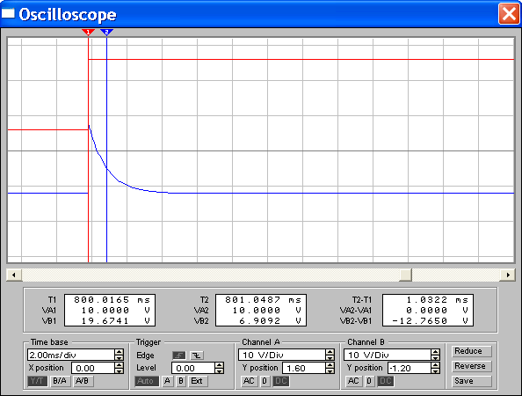The width and height of the screenshot is (522, 396).
Task: Click the trigger Level input field
Action: 193,368
